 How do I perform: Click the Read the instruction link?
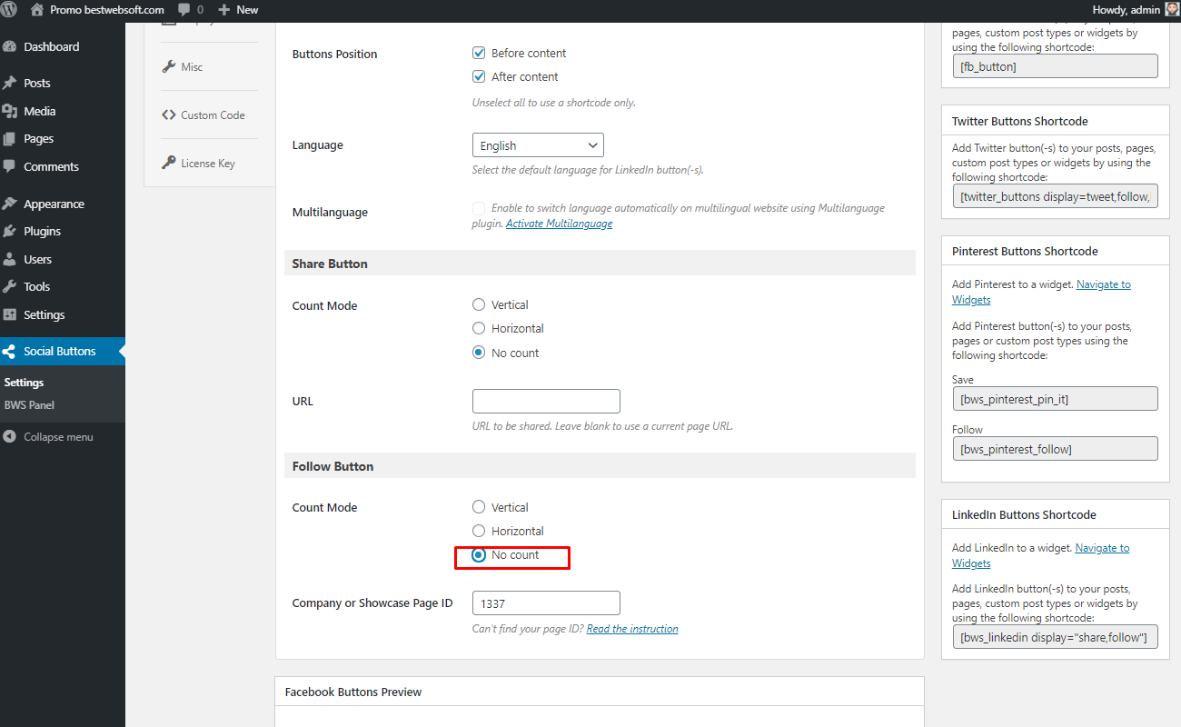632,629
